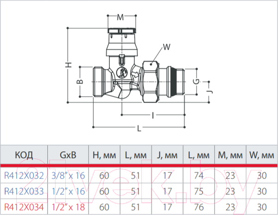
Task: Click the W label pointing to the nut
Action: coord(166,47)
